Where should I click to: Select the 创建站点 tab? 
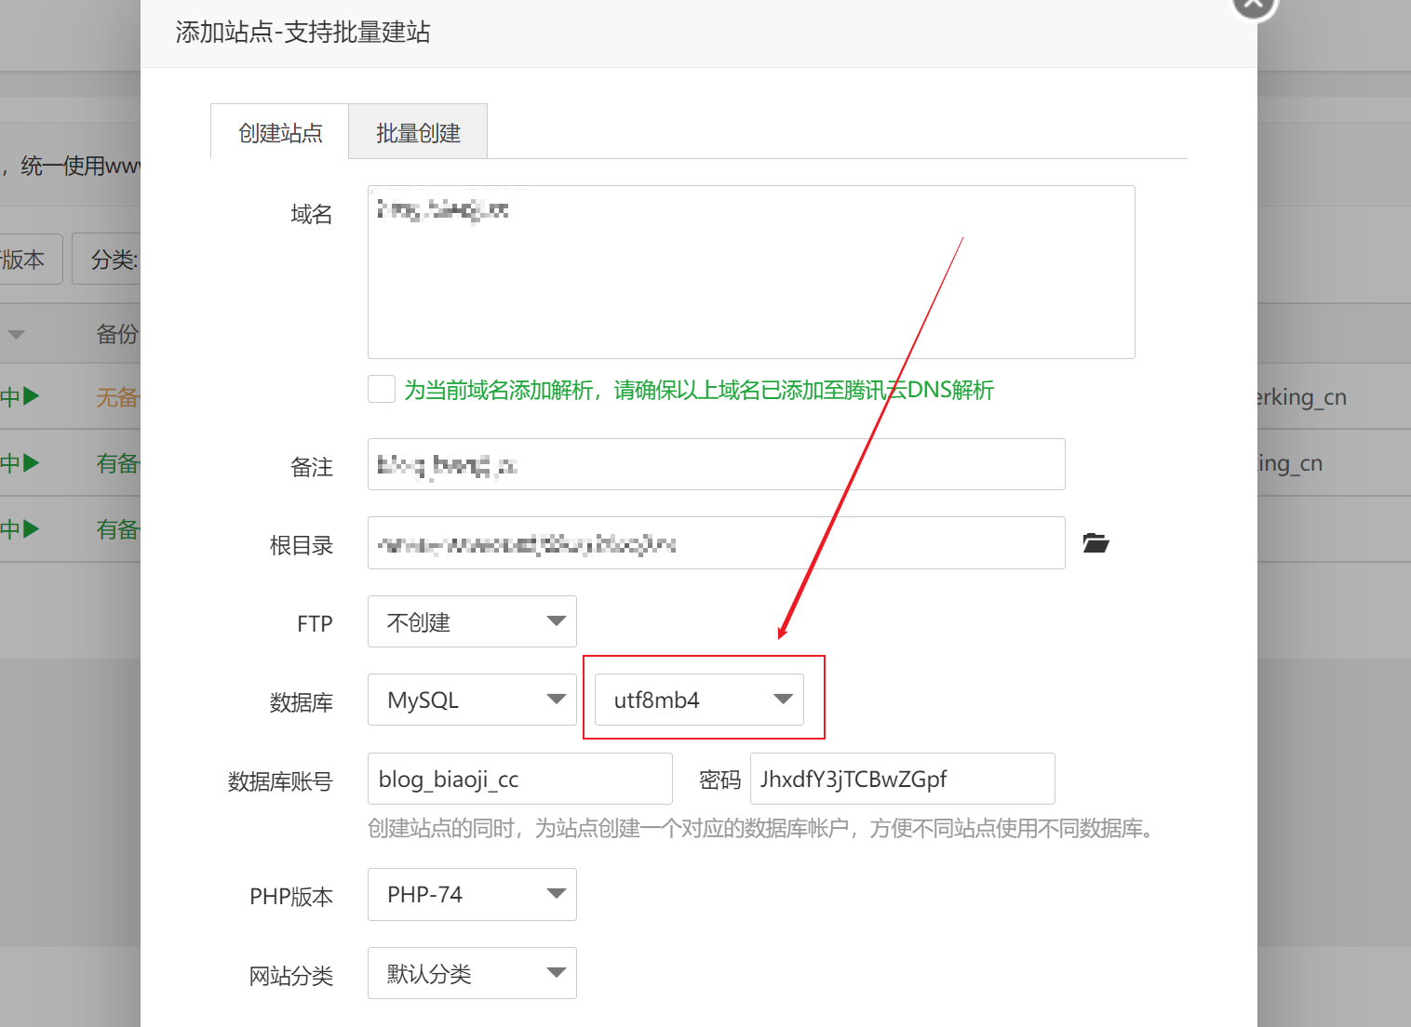pos(280,132)
